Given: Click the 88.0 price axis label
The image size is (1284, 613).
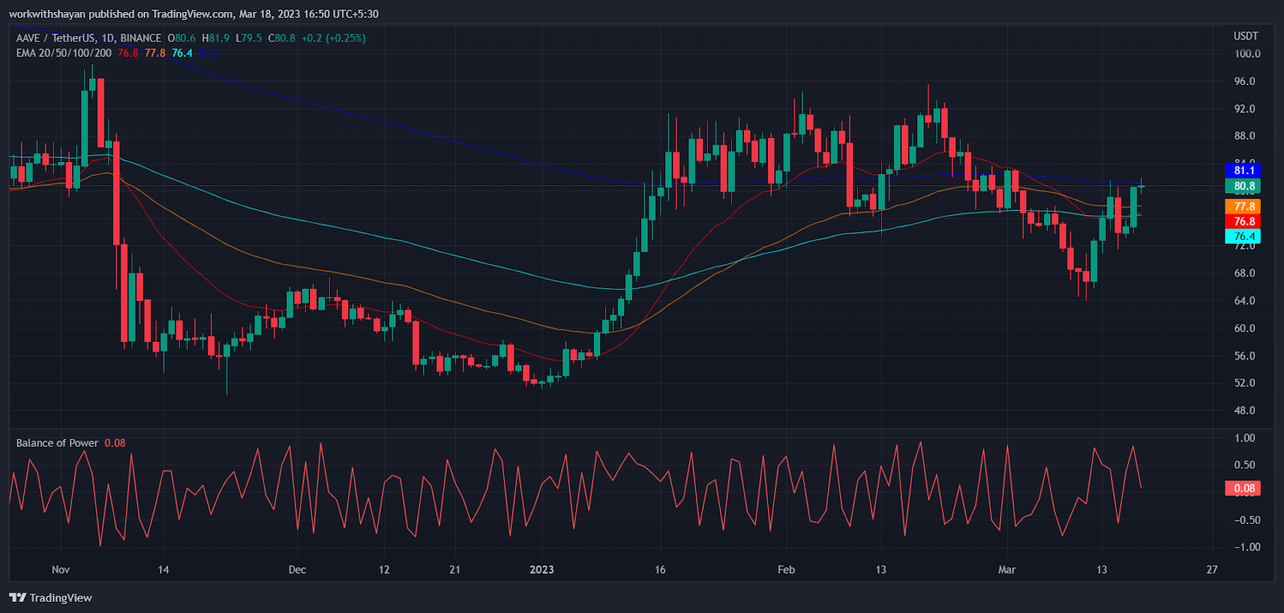Looking at the screenshot, I should tap(1245, 136).
